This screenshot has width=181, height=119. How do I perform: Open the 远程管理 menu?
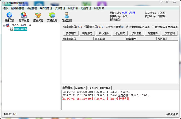pyautogui.click(x=86, y=8)
